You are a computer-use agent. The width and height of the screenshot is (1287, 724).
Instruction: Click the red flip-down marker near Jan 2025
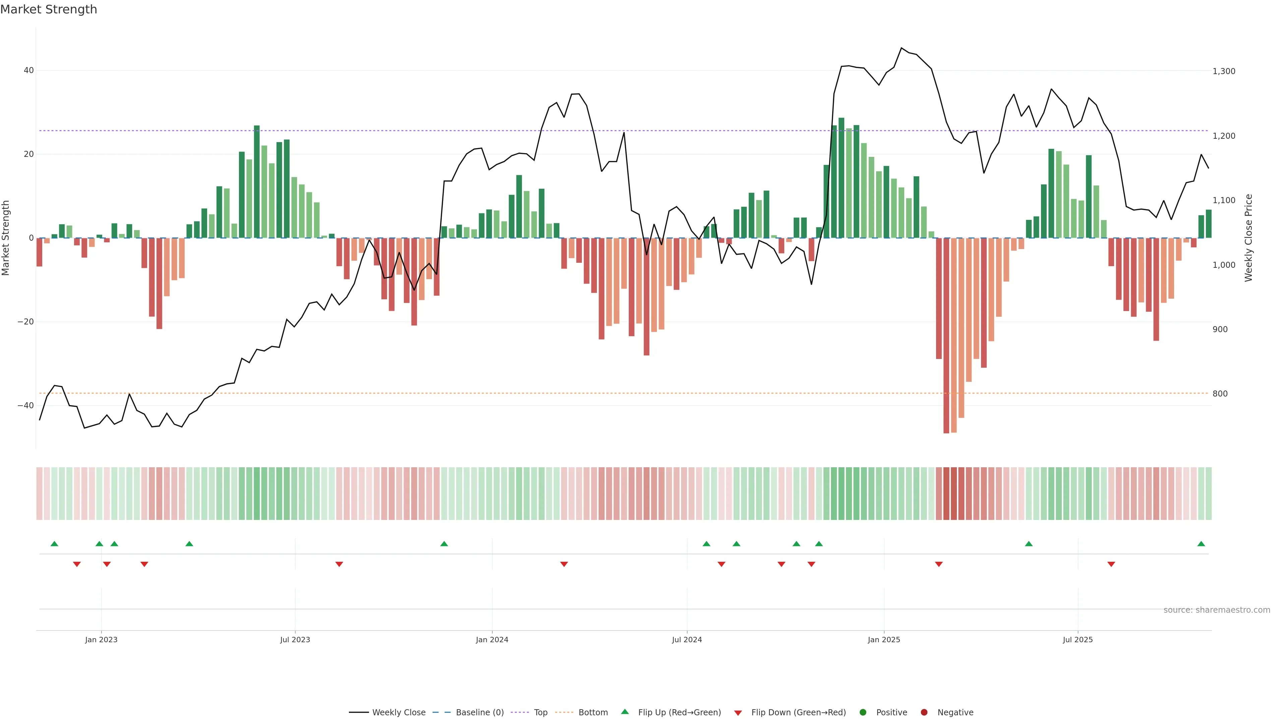(939, 564)
